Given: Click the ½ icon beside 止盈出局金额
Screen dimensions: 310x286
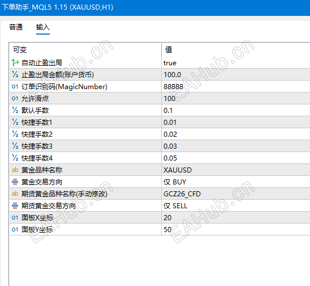Looking at the screenshot, I should point(15,74).
